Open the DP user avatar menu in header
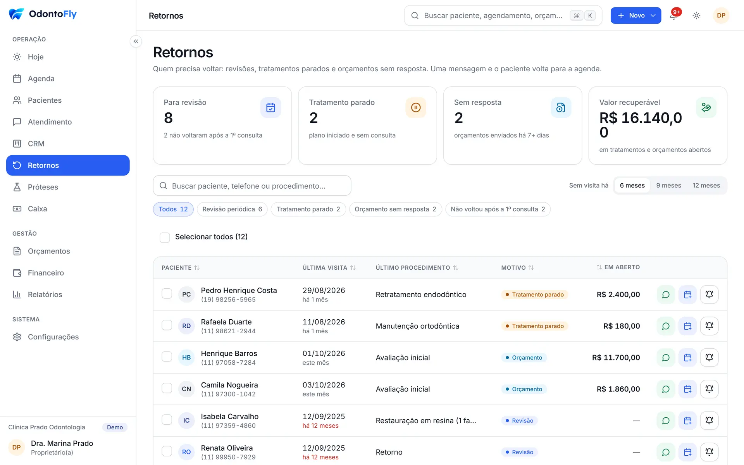 point(721,15)
